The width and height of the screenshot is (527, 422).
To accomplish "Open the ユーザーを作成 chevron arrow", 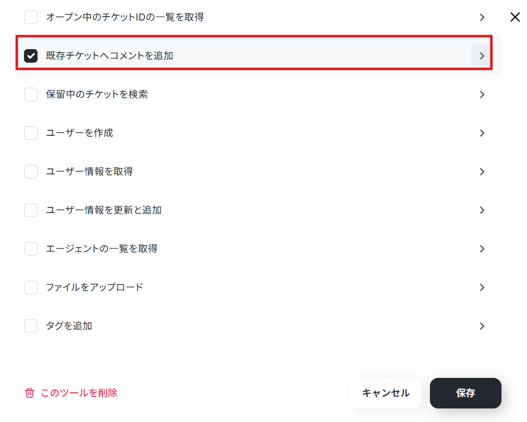I will pyautogui.click(x=482, y=133).
